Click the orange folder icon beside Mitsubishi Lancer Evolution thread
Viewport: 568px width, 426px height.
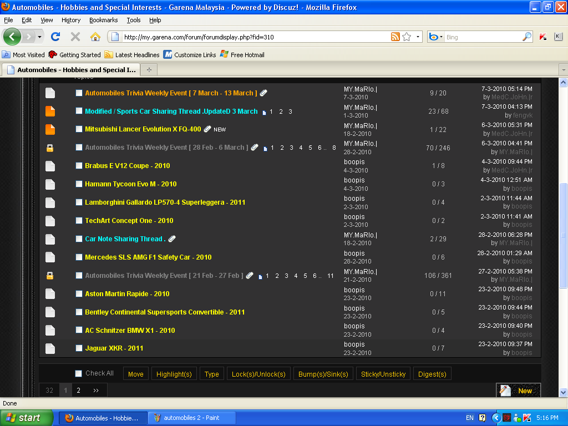coord(50,129)
